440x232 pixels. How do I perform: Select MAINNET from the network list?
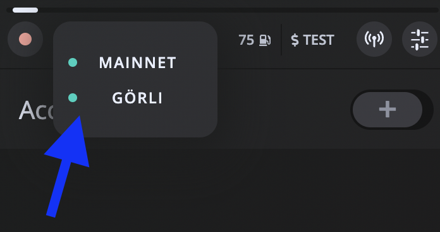click(138, 62)
